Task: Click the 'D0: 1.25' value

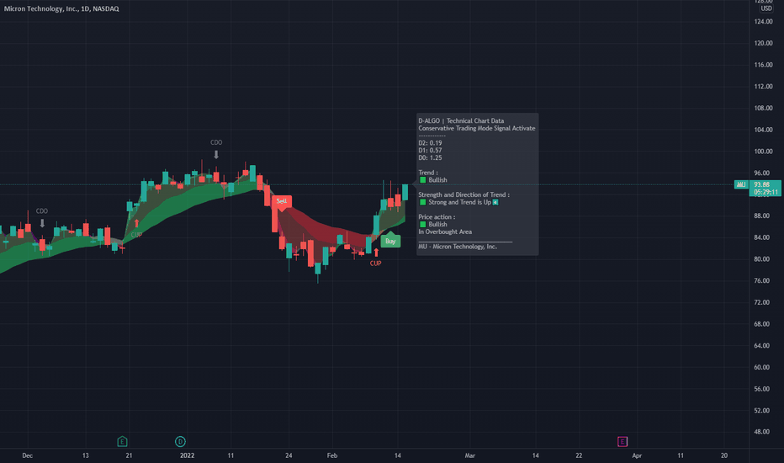Action: click(x=430, y=157)
